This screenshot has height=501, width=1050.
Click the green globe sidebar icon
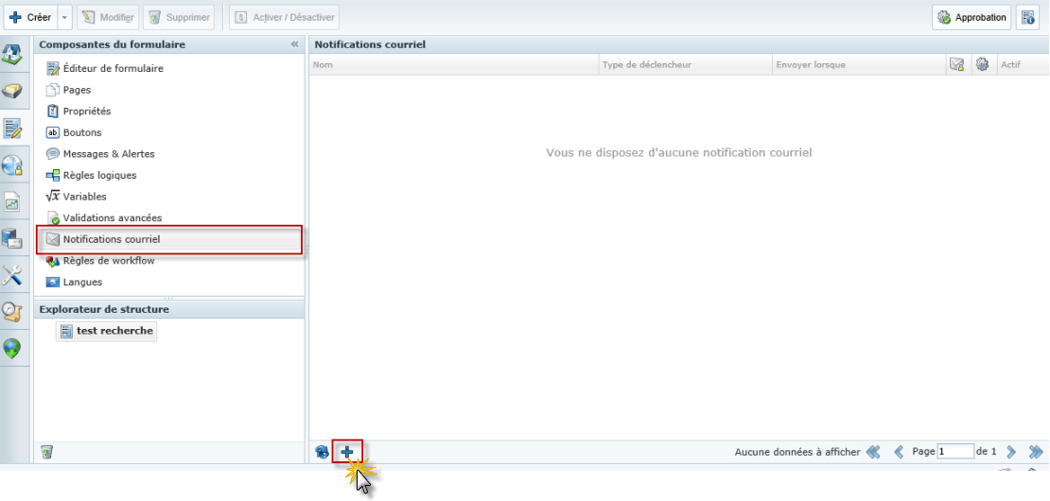pos(12,348)
